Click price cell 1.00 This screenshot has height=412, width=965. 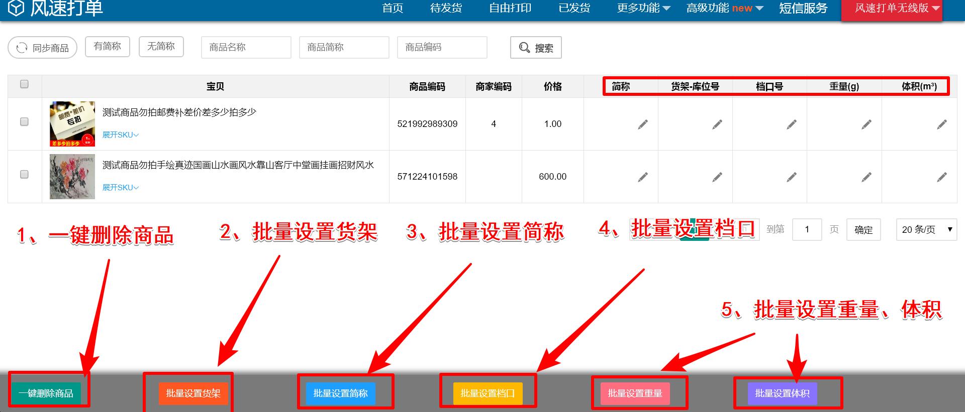coord(553,124)
